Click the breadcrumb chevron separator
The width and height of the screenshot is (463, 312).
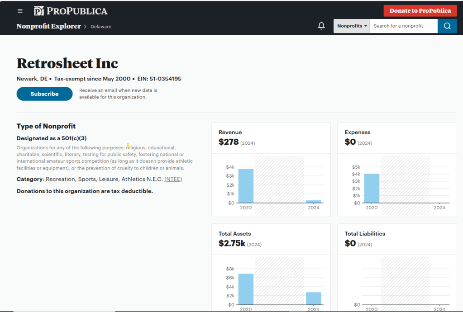pos(85,27)
